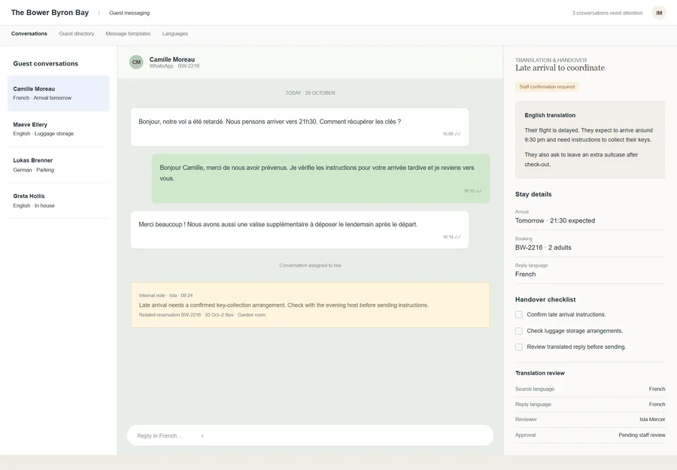This screenshot has width=677, height=470.
Task: Click the internal note from Isla
Action: click(x=310, y=305)
